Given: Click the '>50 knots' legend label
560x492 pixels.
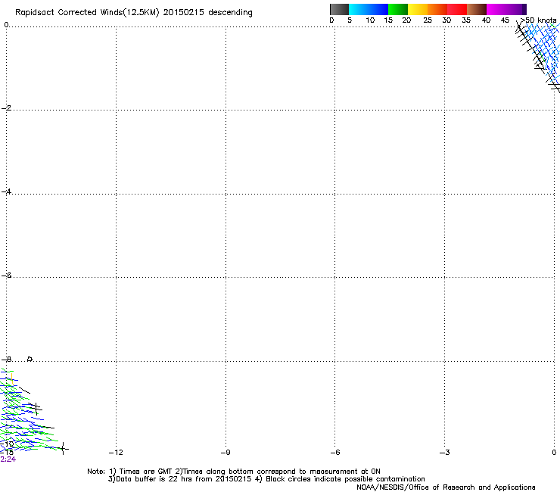Looking at the screenshot, I should point(538,20).
